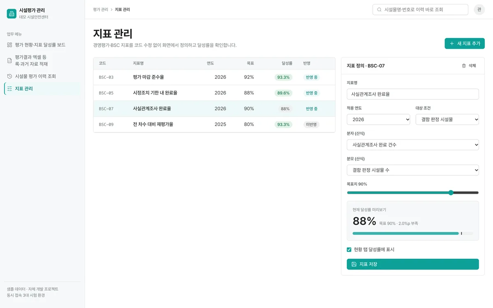Focus the 시설물명·번호로 이력 바로 조회 search field

420,9
